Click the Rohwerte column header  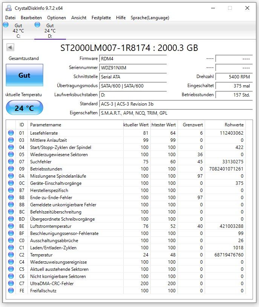225,125
